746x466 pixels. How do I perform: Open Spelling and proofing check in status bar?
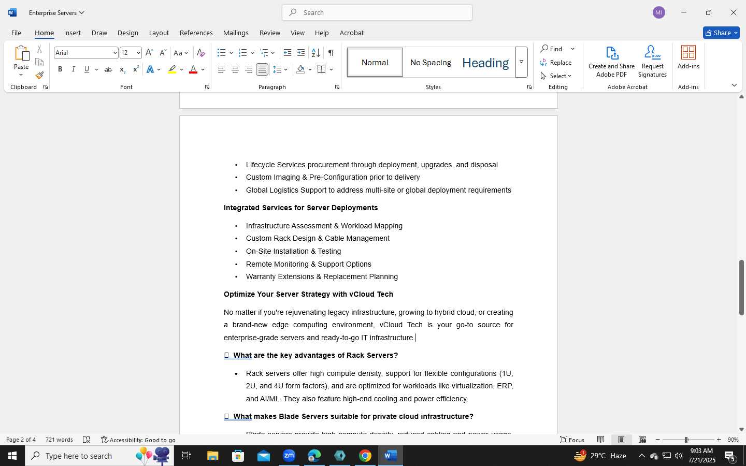pyautogui.click(x=87, y=440)
